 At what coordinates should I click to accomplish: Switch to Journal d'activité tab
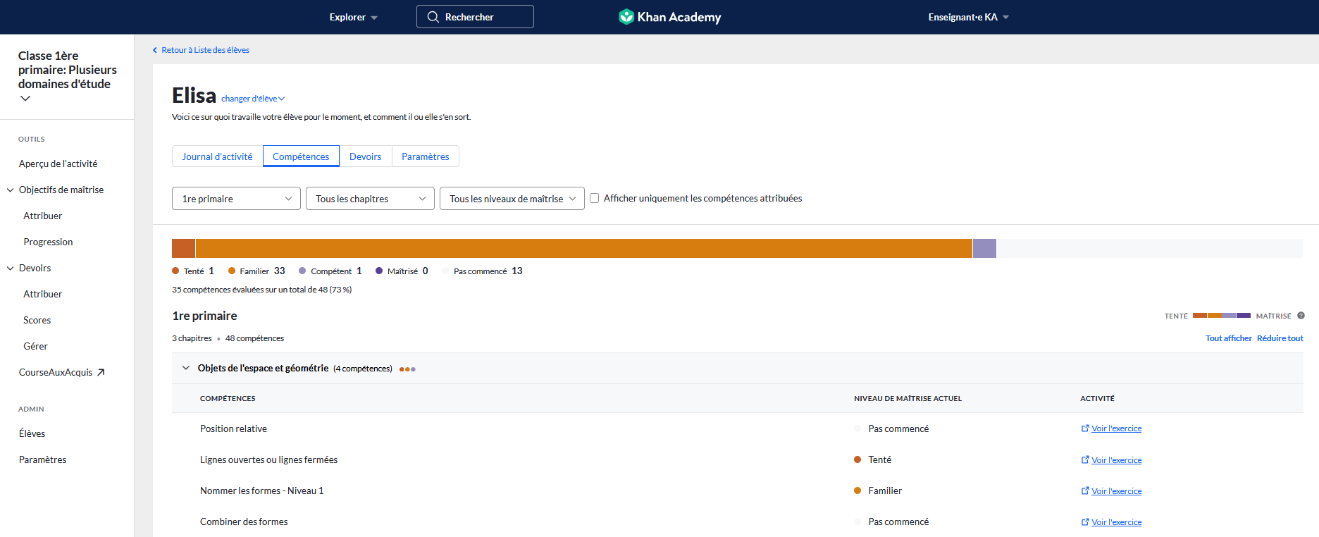click(x=217, y=156)
